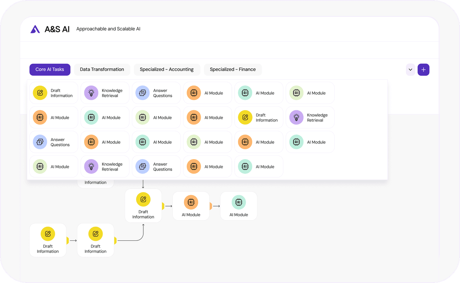Image resolution: width=460 pixels, height=283 pixels.
Task: Switch to the Core AI Tasks tab
Action: [x=50, y=69]
